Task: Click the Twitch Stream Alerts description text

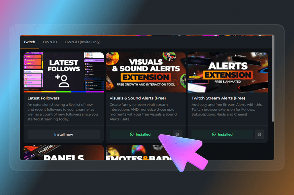Action: click(x=227, y=109)
